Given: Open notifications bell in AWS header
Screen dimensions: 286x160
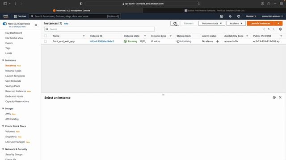Looking at the screenshot, I should pos(230,16).
